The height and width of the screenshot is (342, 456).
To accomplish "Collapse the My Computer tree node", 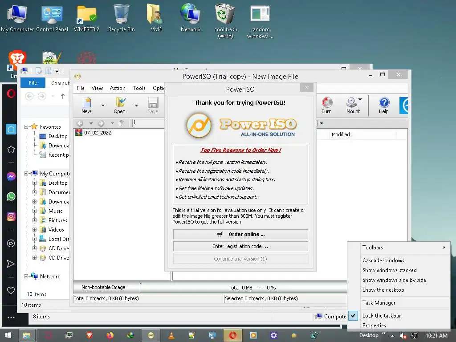I will click(26, 174).
